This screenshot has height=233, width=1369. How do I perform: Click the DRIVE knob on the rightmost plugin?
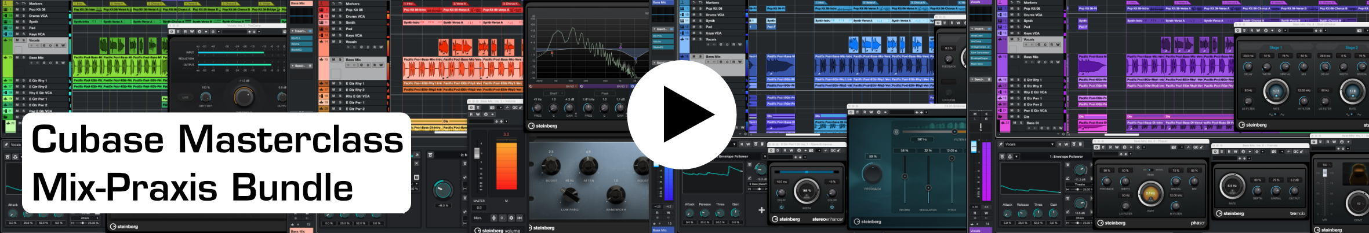coord(1359,204)
